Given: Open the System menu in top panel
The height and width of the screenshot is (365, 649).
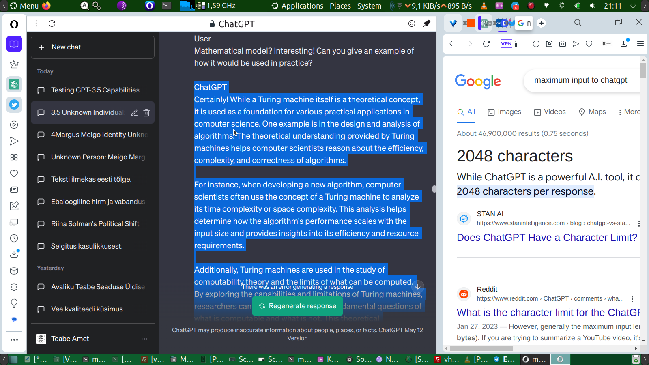Looking at the screenshot, I should pyautogui.click(x=369, y=6).
